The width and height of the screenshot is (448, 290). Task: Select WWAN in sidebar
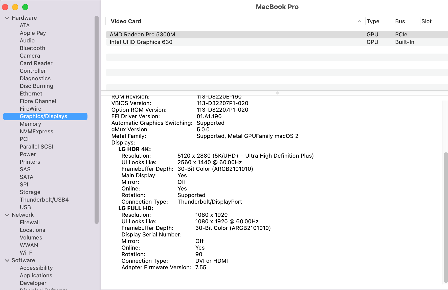29,245
